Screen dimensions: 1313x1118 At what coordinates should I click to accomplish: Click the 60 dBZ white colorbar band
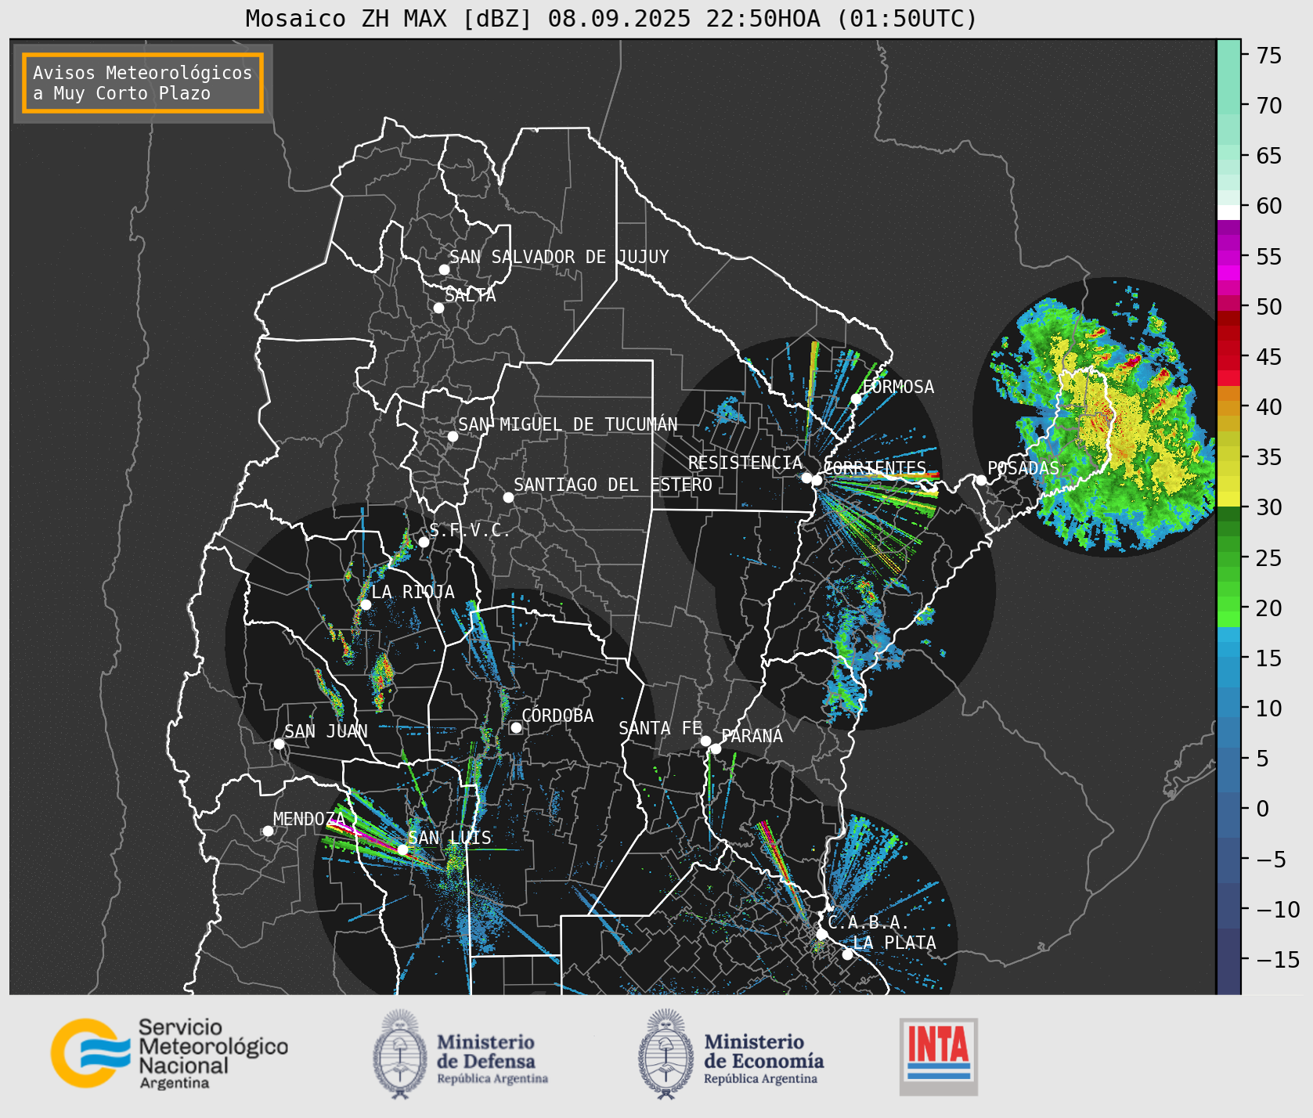pos(1228,212)
